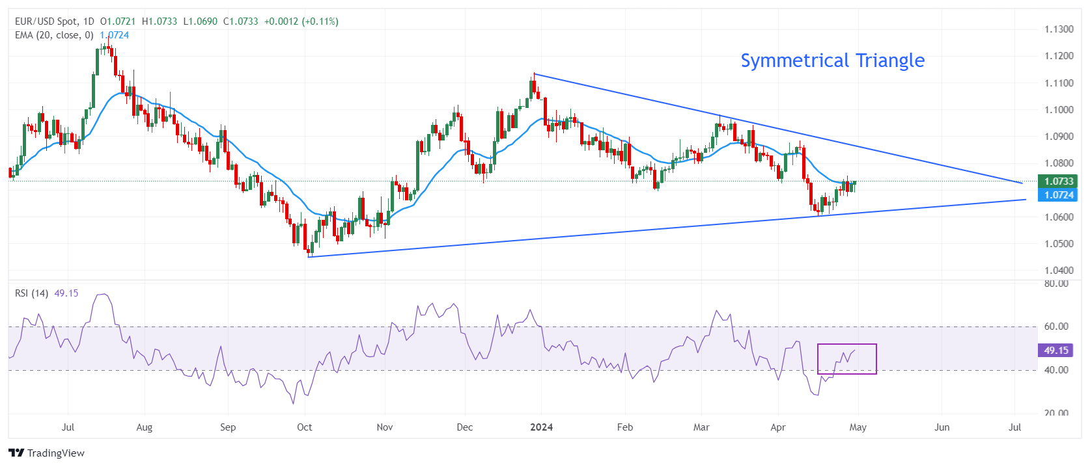Open the TradingView wordmark link
Image resolution: width=1090 pixels, height=467 pixels.
(x=56, y=453)
